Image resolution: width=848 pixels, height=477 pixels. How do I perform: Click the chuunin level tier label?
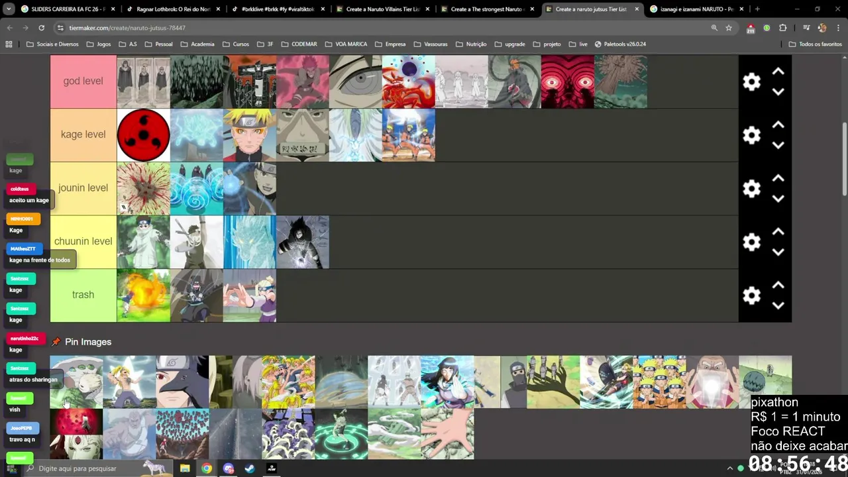[83, 241]
